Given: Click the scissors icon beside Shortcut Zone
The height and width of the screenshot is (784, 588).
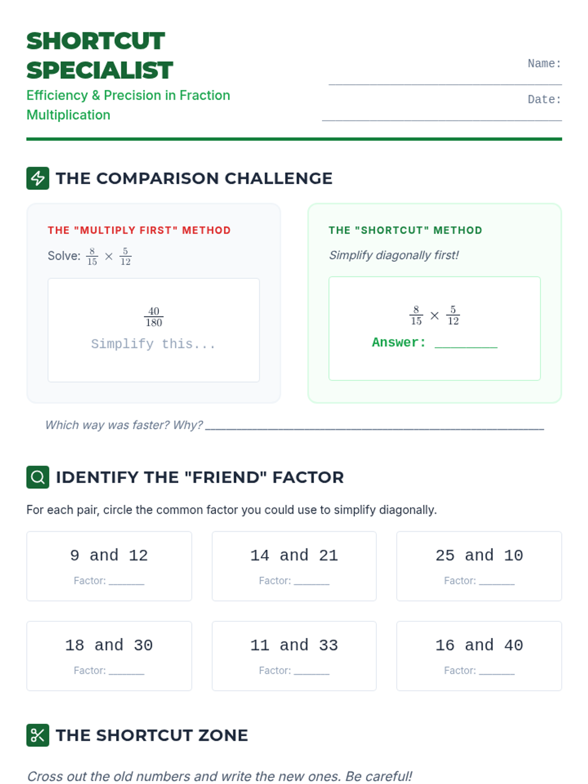Looking at the screenshot, I should point(38,735).
